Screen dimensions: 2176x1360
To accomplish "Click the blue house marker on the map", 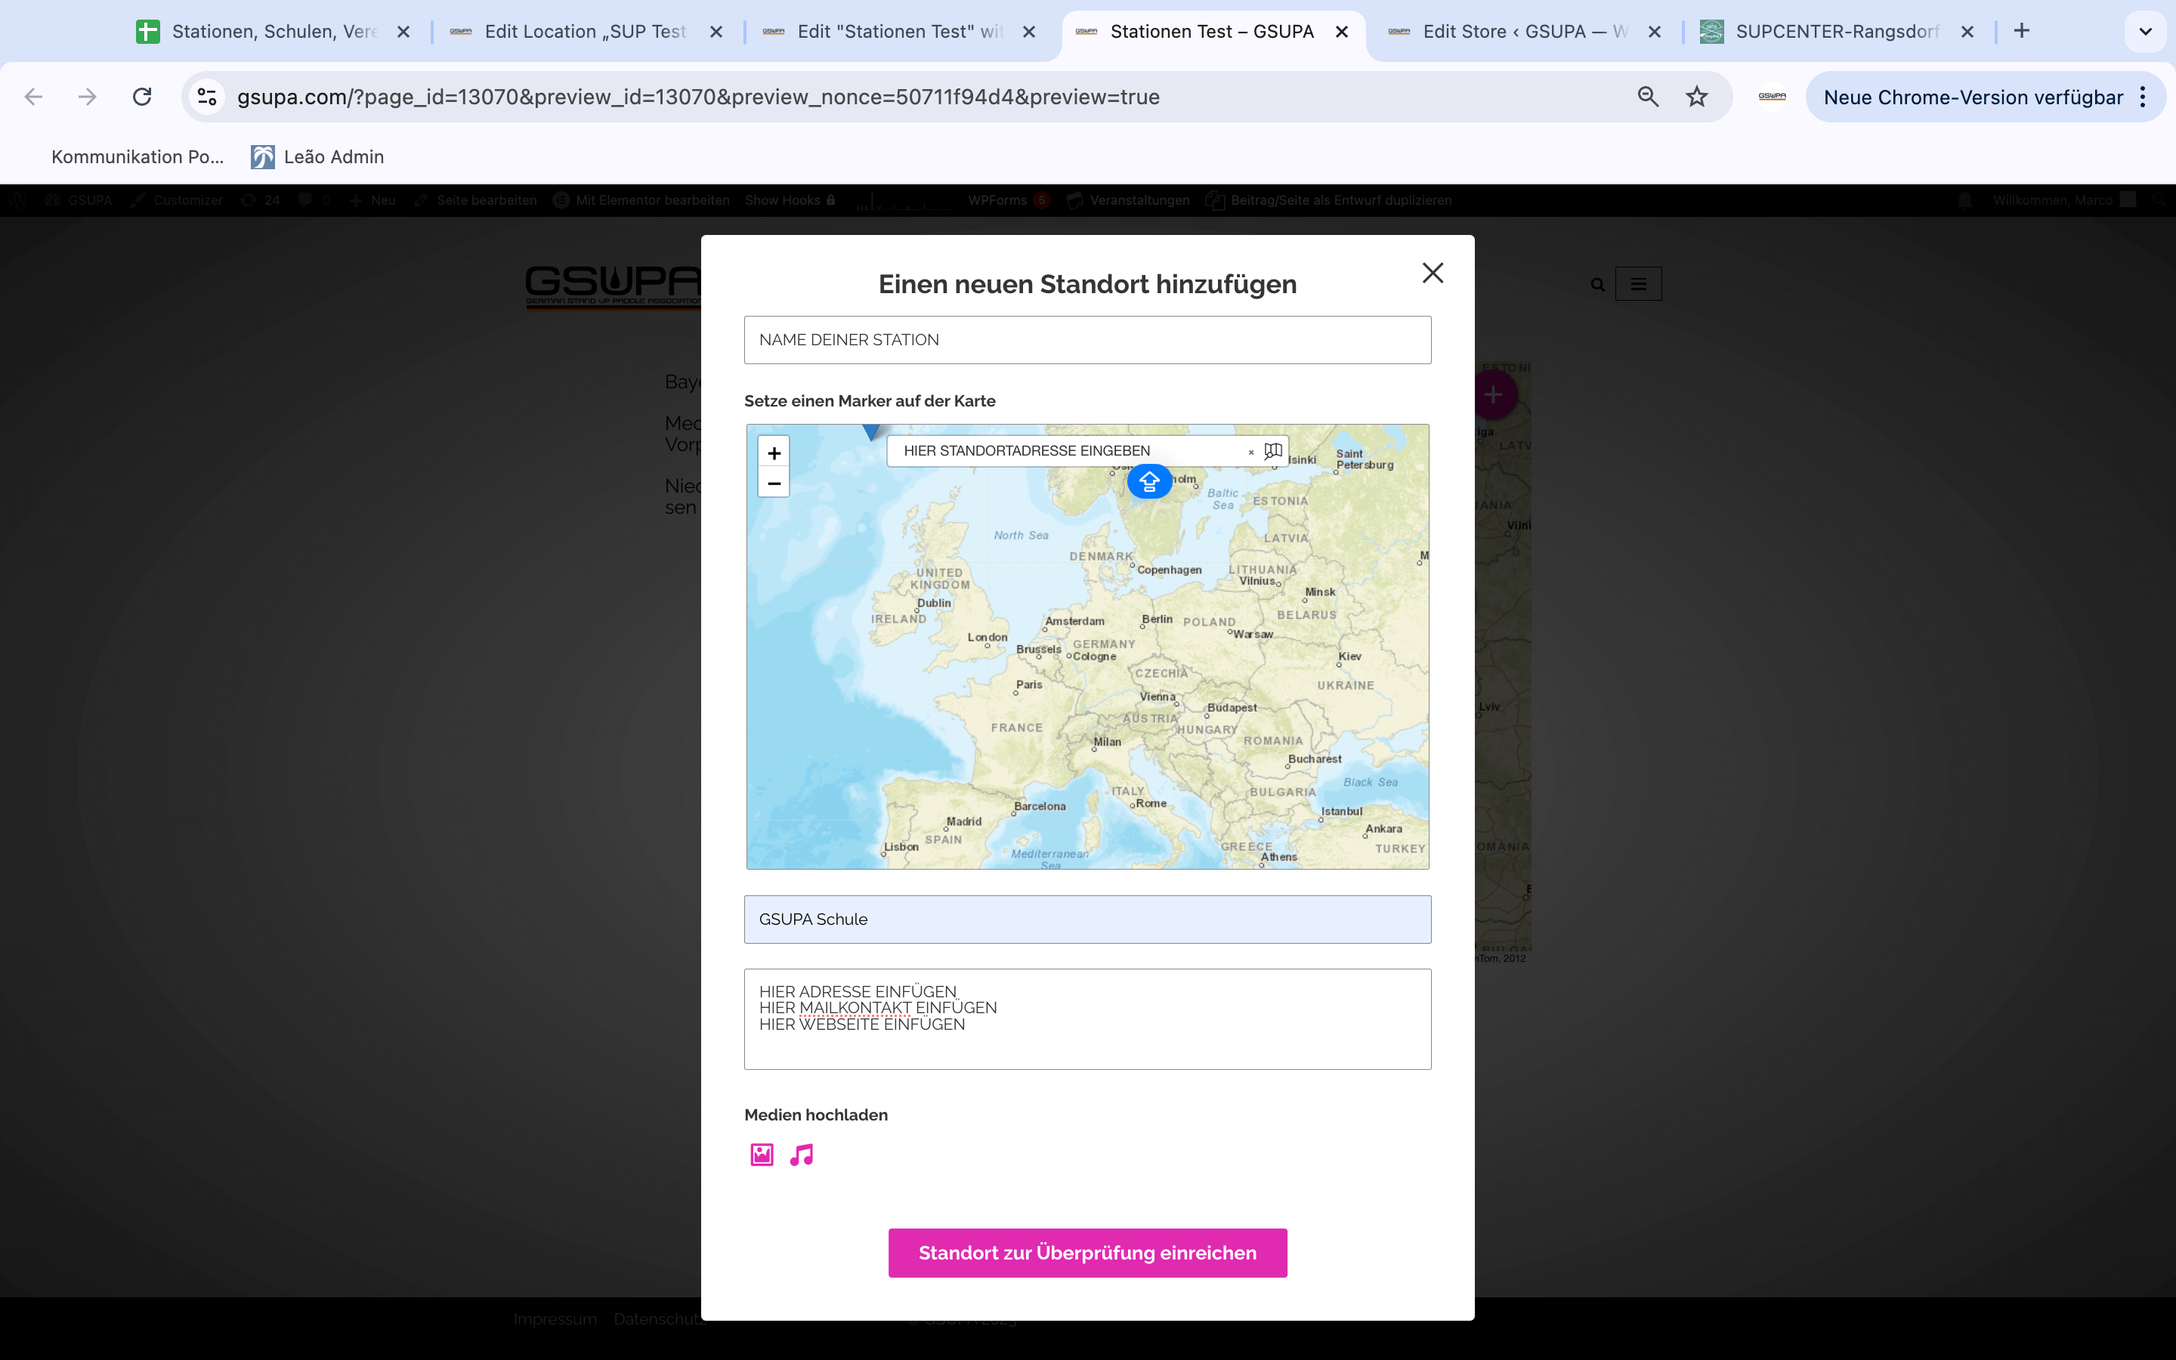I will 1149,482.
